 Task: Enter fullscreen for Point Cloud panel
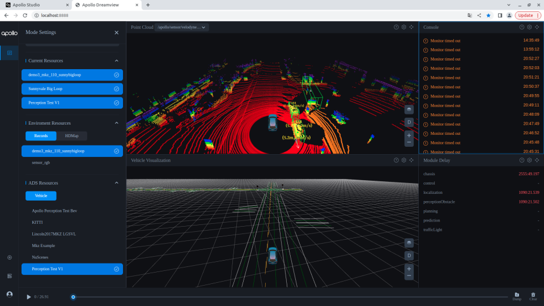coord(411,27)
